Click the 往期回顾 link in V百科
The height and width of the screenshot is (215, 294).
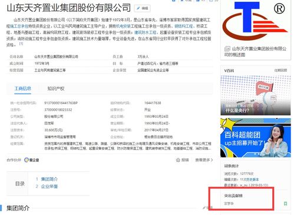[x=280, y=70]
